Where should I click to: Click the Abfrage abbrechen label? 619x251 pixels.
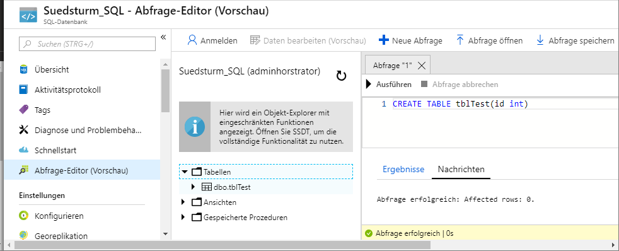coord(465,85)
